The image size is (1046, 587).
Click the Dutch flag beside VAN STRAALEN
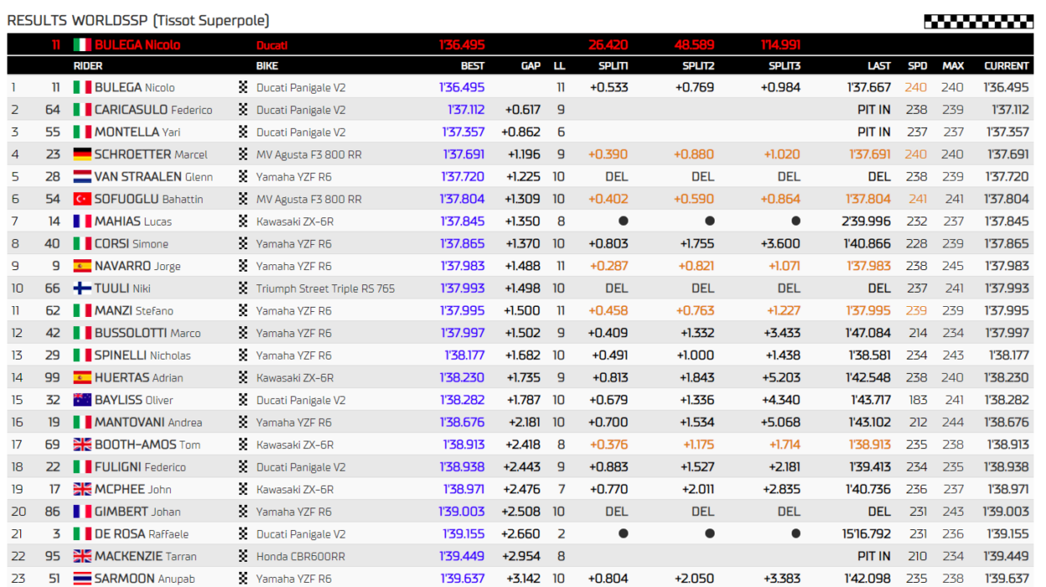82,176
